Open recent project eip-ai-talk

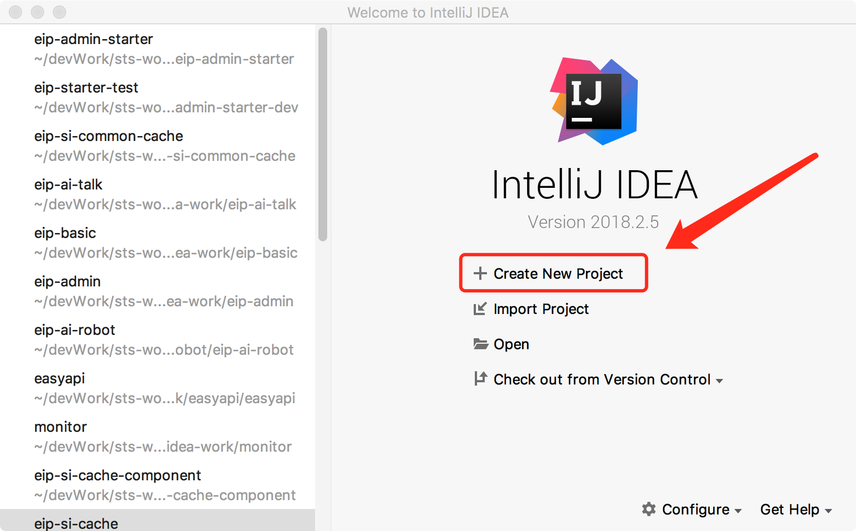tap(68, 185)
